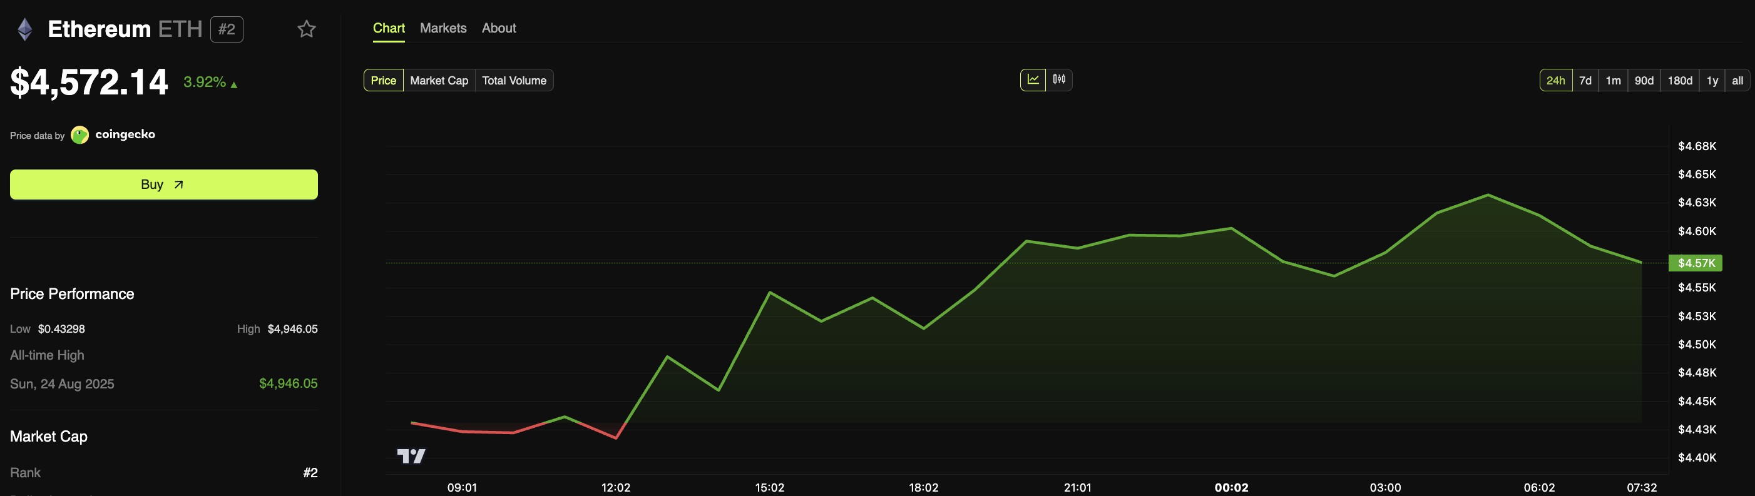Click the 06:02 time axis label
This screenshot has width=1755, height=496.
pos(1540,488)
